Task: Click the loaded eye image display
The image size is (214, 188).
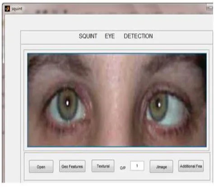Action: coord(117,100)
